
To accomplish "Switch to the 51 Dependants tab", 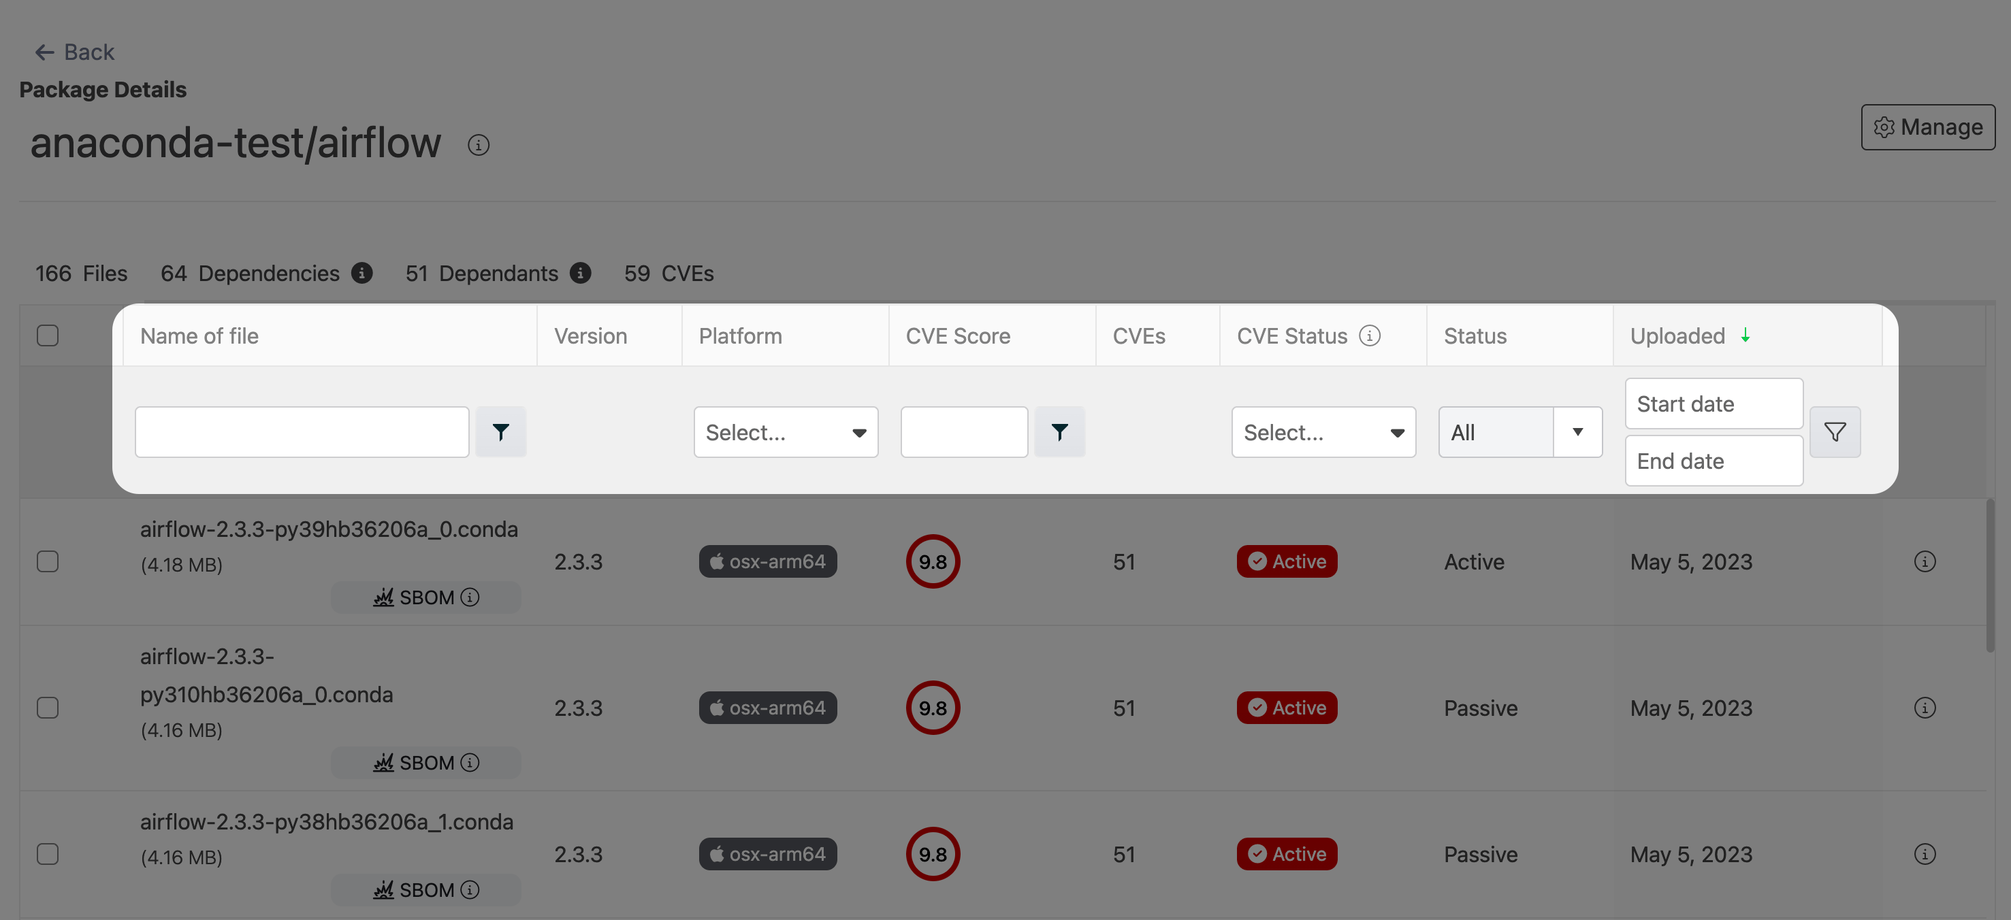I will pos(482,273).
